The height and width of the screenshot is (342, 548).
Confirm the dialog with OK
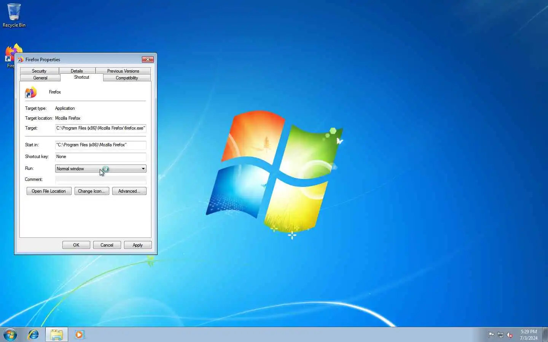coord(76,245)
